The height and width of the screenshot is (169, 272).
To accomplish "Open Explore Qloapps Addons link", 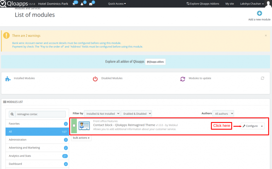I will coord(203,4).
